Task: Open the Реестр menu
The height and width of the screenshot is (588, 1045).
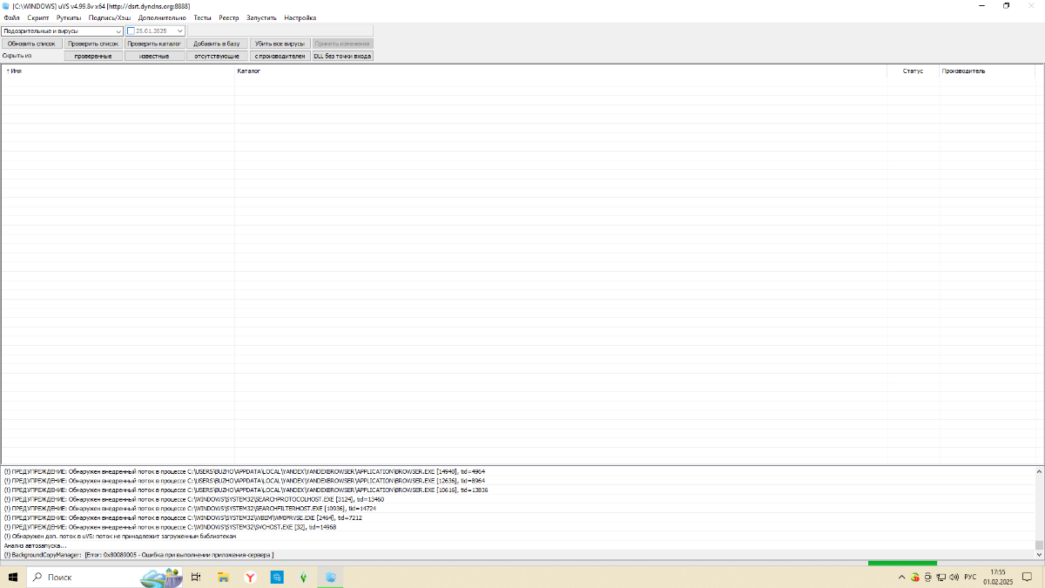Action: coord(229,17)
